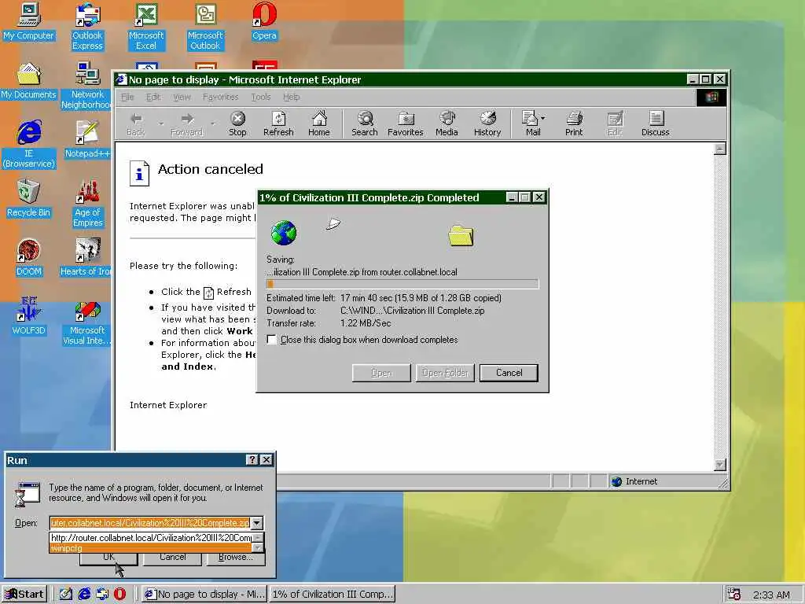Select the winipcfg entry in Run dropdown list
This screenshot has height=604, width=805.
coord(152,548)
